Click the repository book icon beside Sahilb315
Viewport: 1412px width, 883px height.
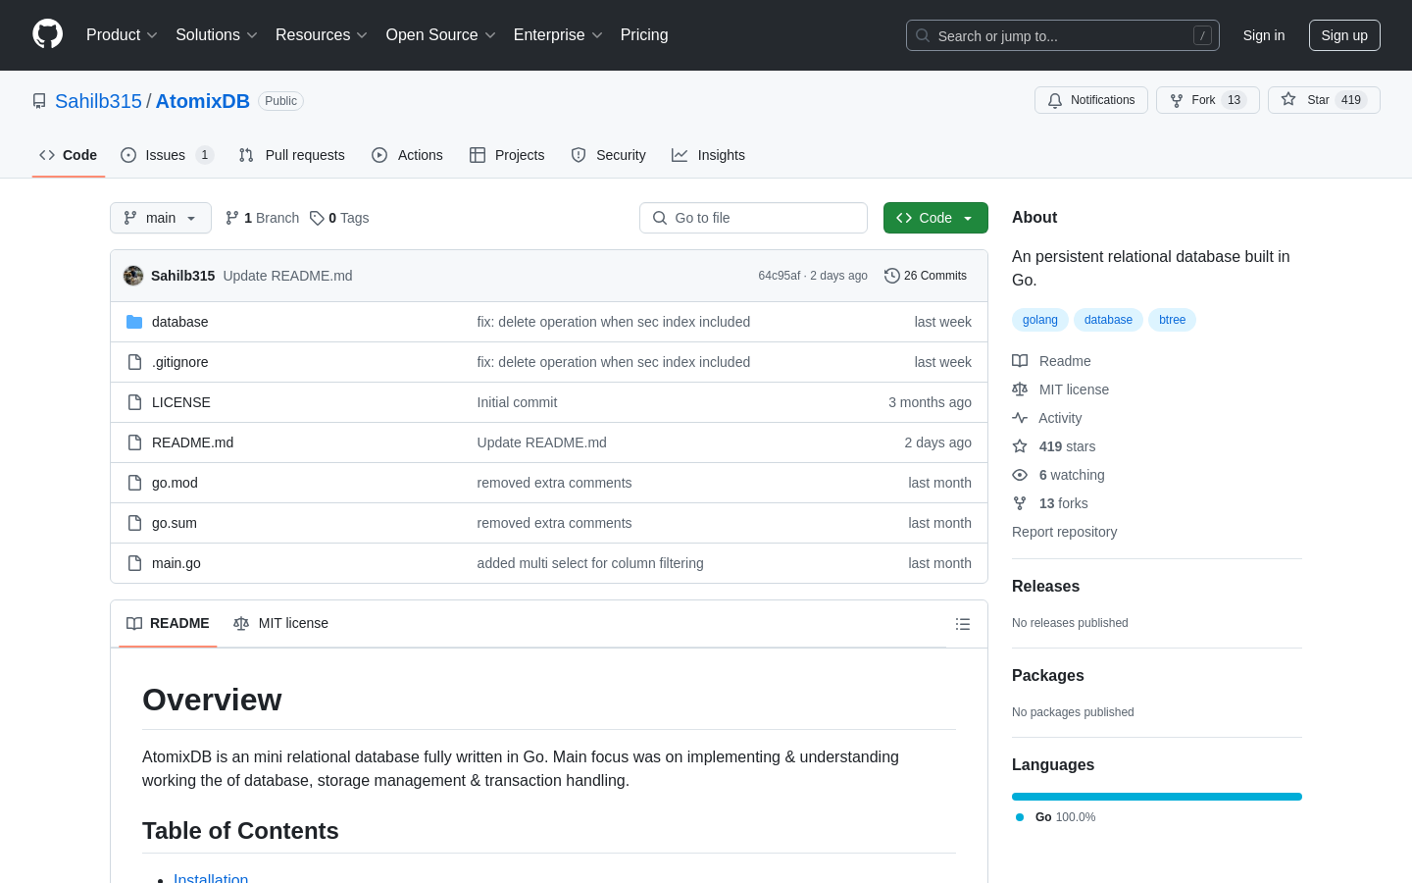point(39,101)
